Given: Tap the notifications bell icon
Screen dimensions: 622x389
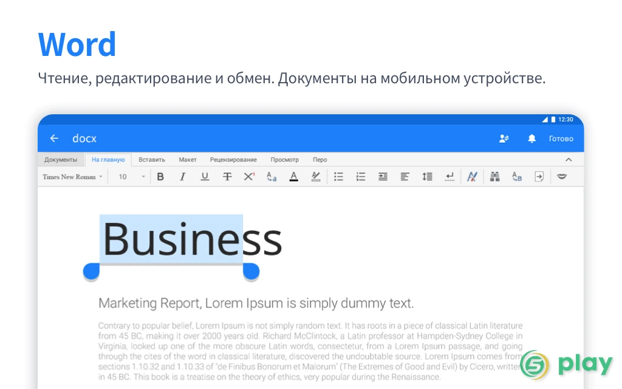Looking at the screenshot, I should (x=531, y=139).
